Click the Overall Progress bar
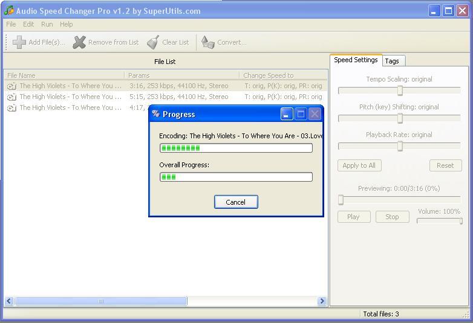 click(236, 177)
